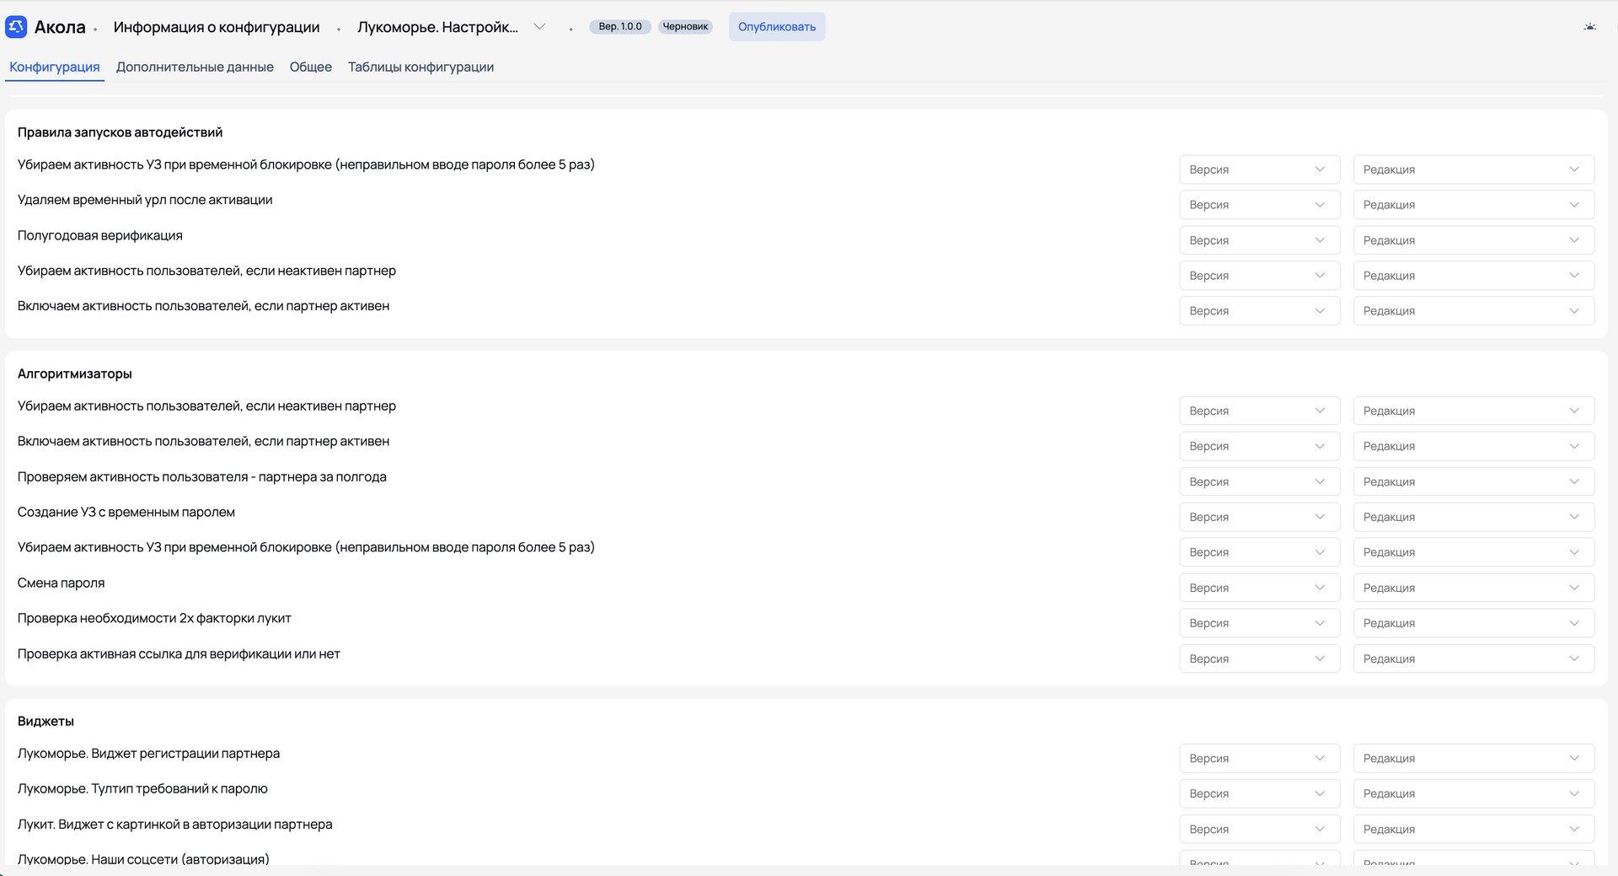This screenshot has height=876, width=1618.
Task: Click Проверка активная ссылка для верификации label
Action: pos(179,653)
